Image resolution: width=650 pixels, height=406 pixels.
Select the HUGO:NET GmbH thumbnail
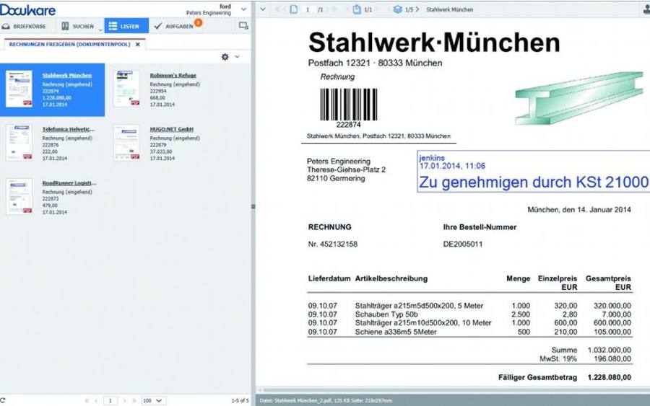click(x=126, y=142)
